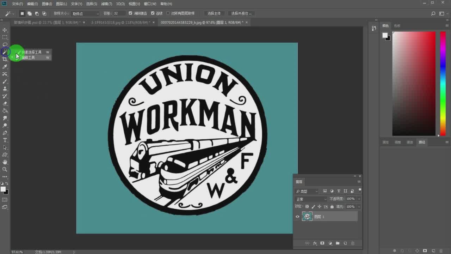451x254 pixels.
Task: Select the Hand tool
Action: coord(5,162)
